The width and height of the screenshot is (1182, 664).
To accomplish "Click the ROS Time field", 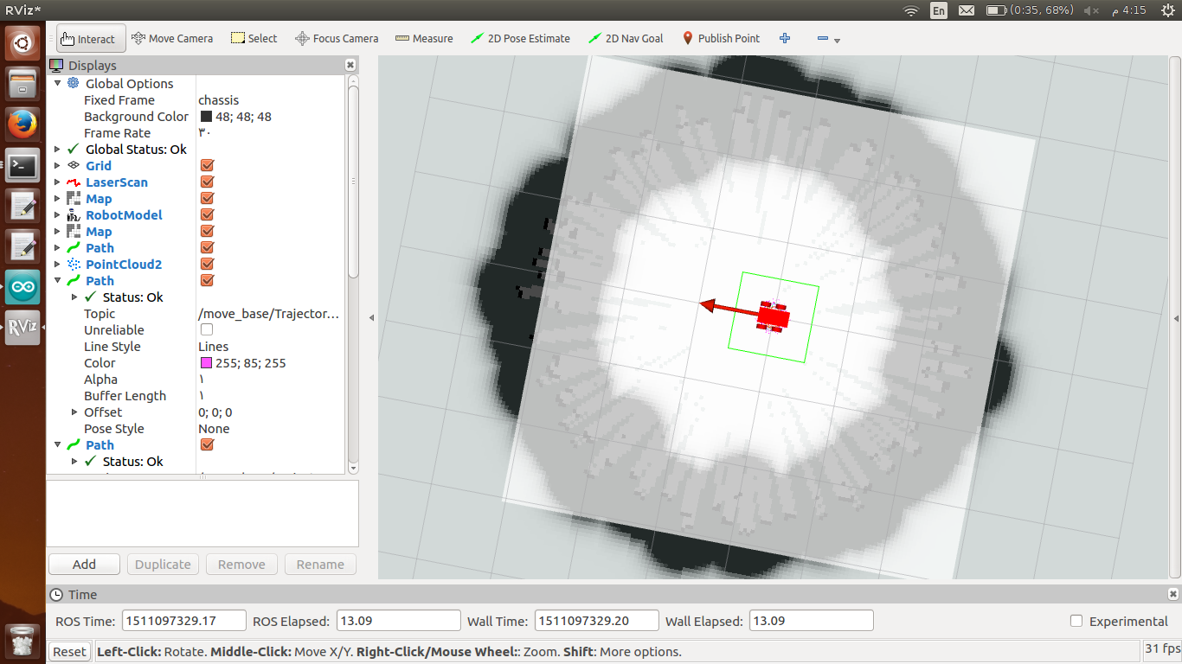I will [x=183, y=621].
